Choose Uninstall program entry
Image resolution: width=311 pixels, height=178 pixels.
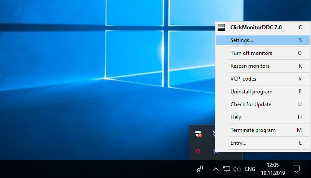point(263,92)
